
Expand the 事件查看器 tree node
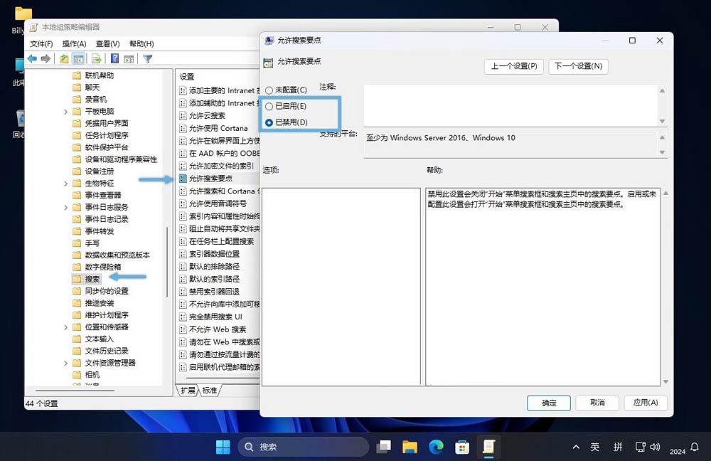coord(65,195)
